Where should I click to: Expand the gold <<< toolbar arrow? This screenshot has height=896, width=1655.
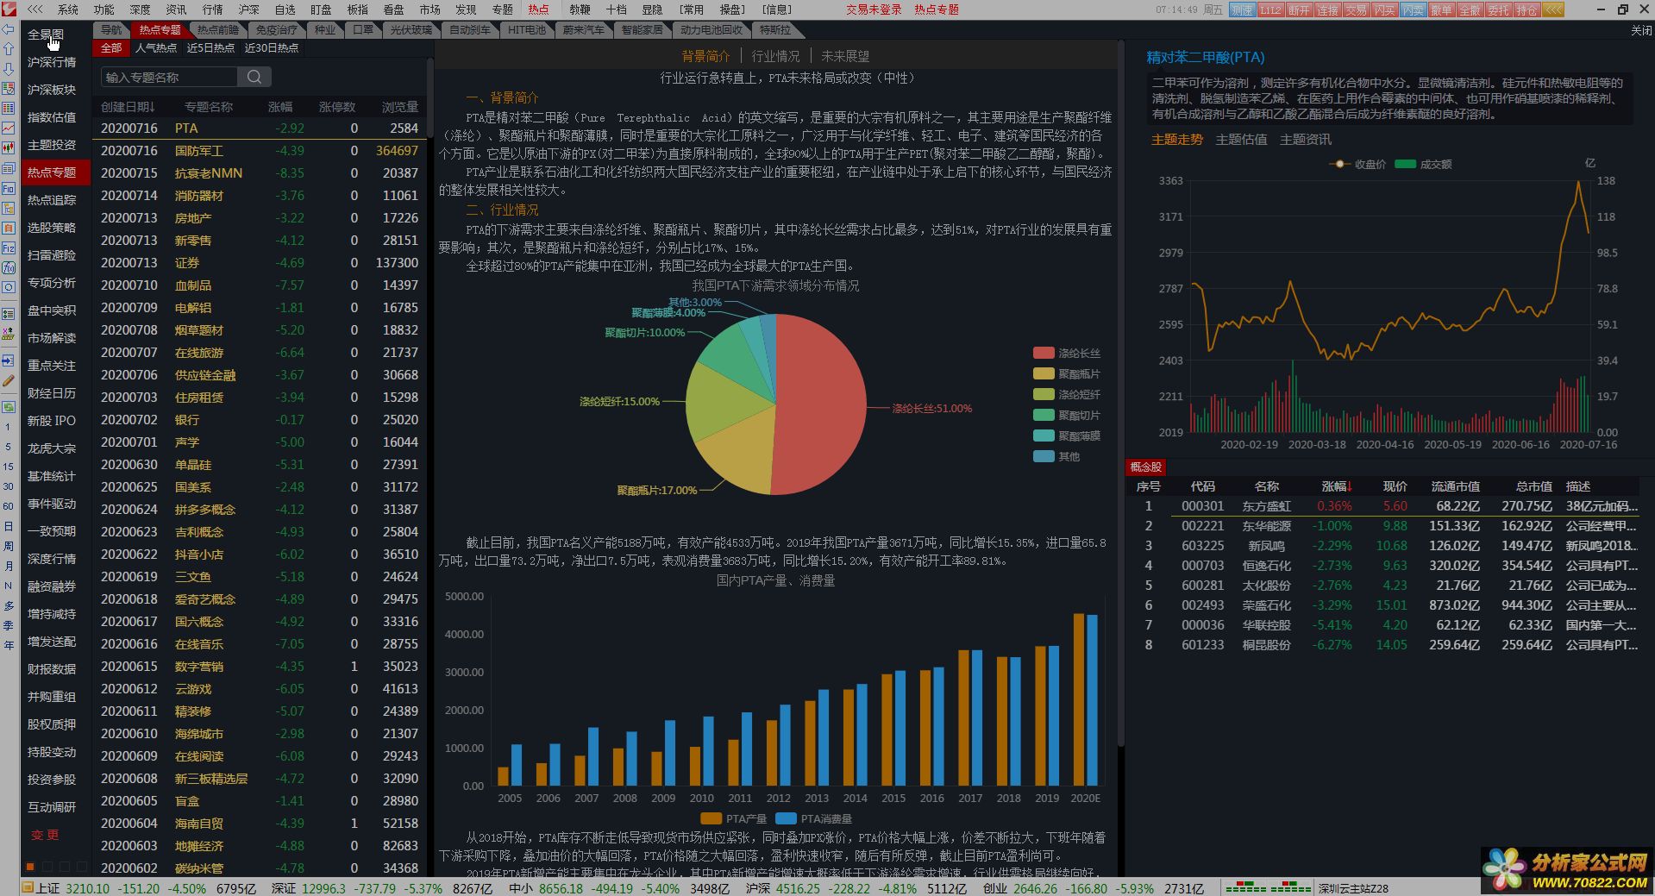click(1553, 9)
